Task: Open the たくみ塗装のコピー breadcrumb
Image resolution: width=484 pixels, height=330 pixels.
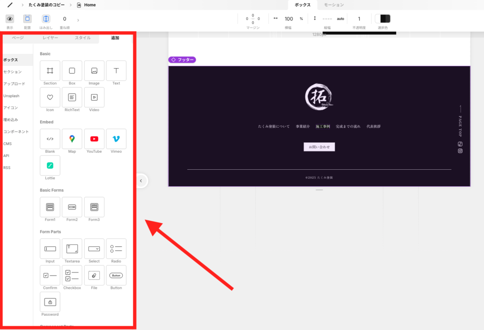Action: tap(47, 5)
